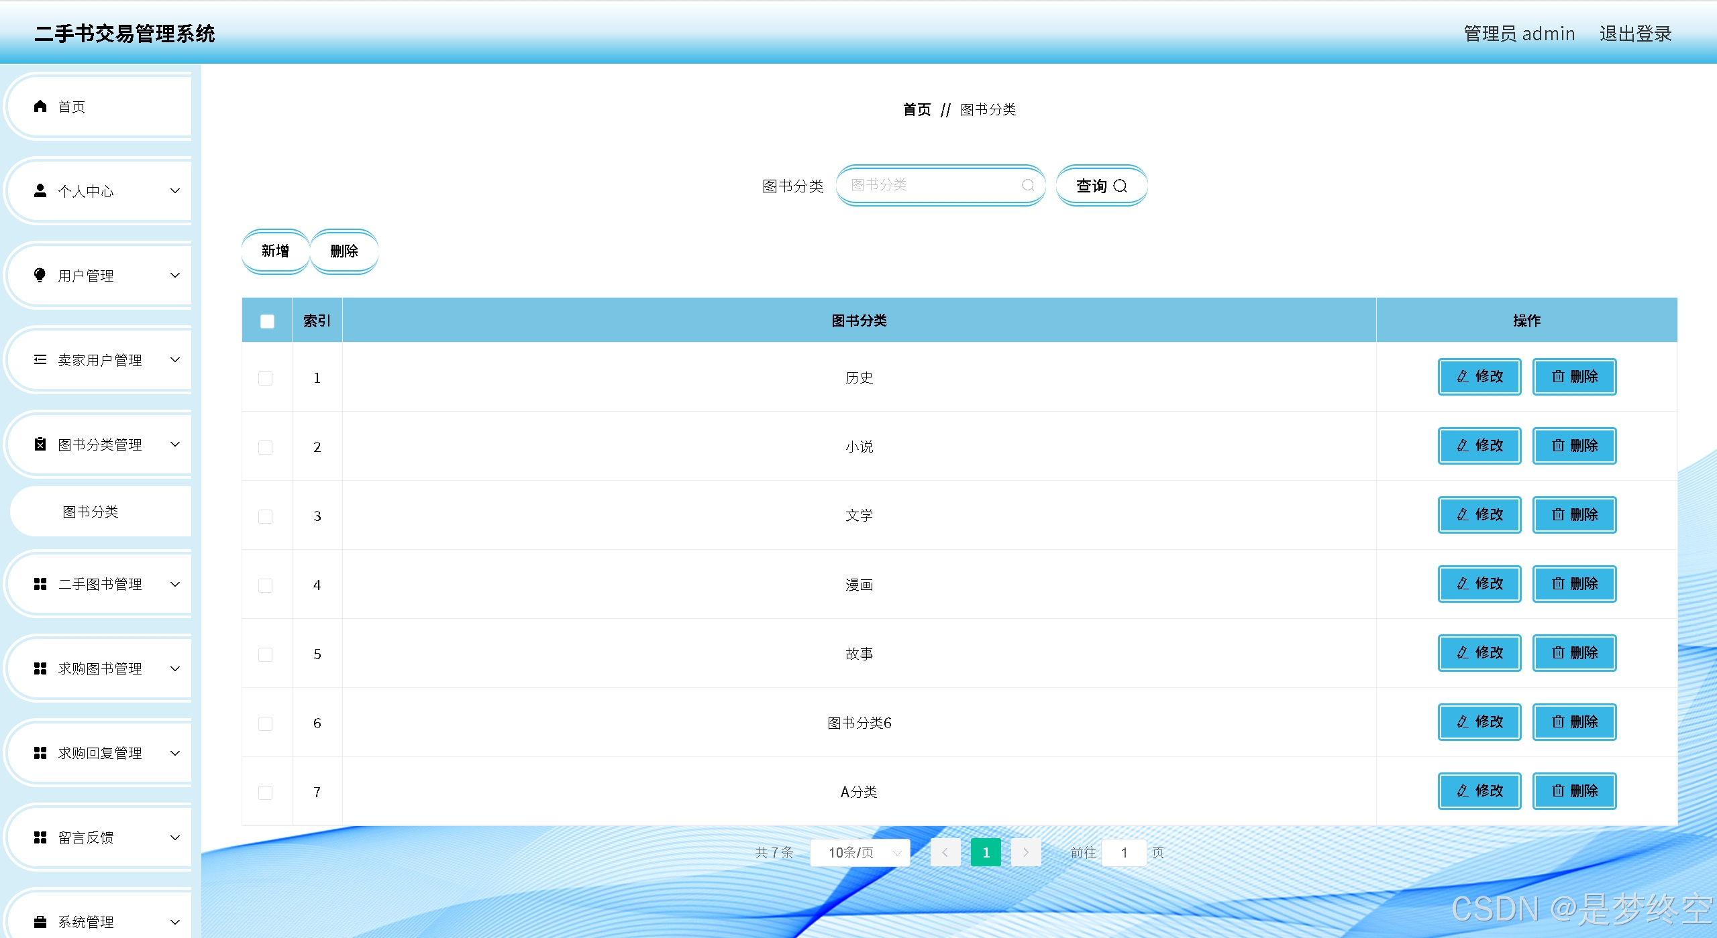The width and height of the screenshot is (1717, 938).
Task: Click the grid icon for 求购回复管理
Action: [x=40, y=753]
